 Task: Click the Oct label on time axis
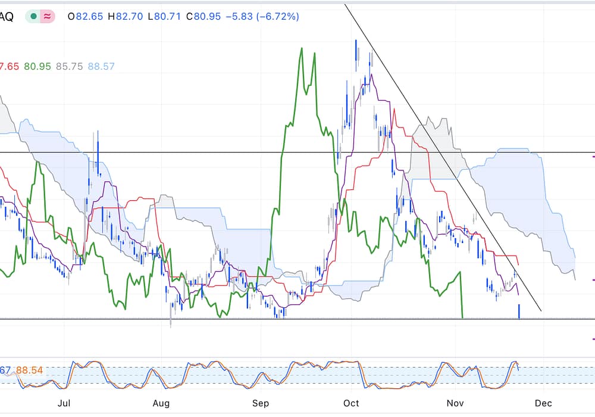pyautogui.click(x=352, y=403)
